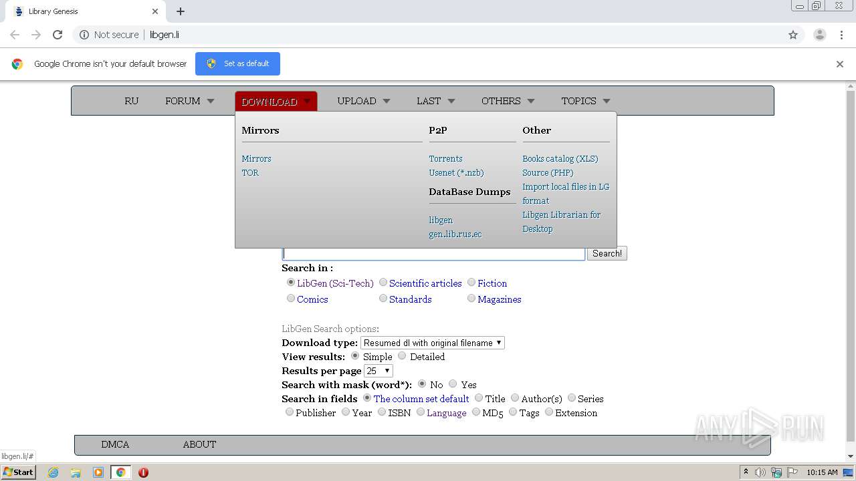856x481 pixels.
Task: Select Scientific articles radio button
Action: click(383, 283)
